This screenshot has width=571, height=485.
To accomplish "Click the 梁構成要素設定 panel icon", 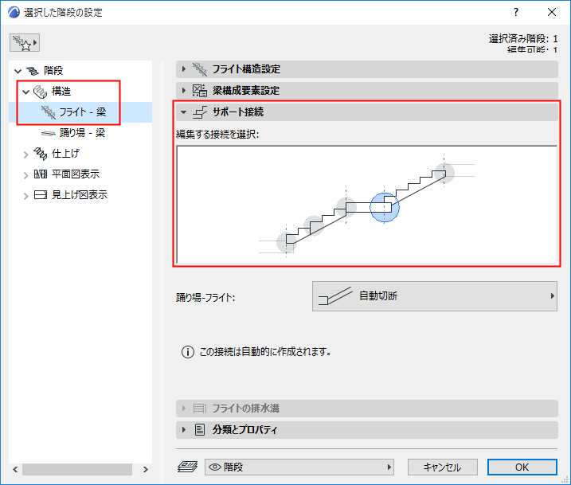I will [x=200, y=90].
